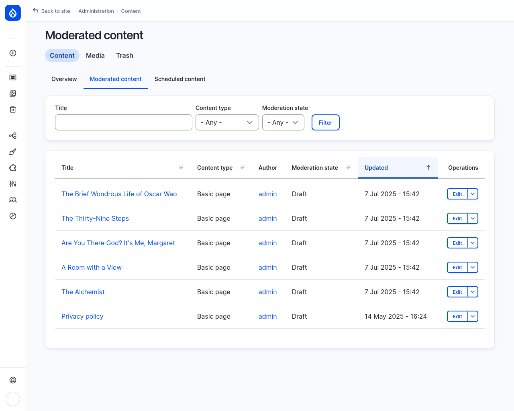Expand operations dropdown for The Alchemist row
Image resolution: width=514 pixels, height=411 pixels.
472,292
